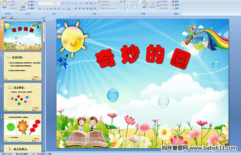Toggle italic formatting

pyautogui.click(x=43, y=9)
